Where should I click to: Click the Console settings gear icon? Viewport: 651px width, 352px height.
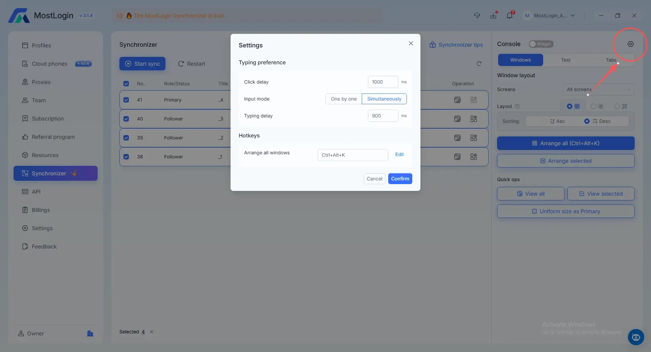pos(630,44)
